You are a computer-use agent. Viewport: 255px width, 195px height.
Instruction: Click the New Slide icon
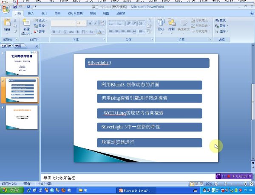tap(26, 22)
